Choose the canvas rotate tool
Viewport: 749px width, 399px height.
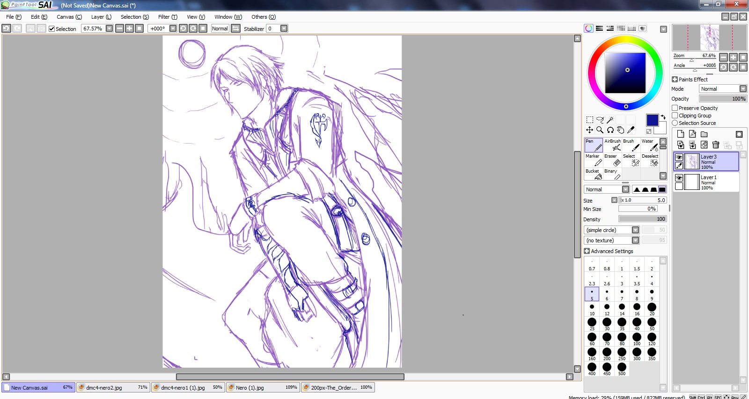pyautogui.click(x=610, y=130)
